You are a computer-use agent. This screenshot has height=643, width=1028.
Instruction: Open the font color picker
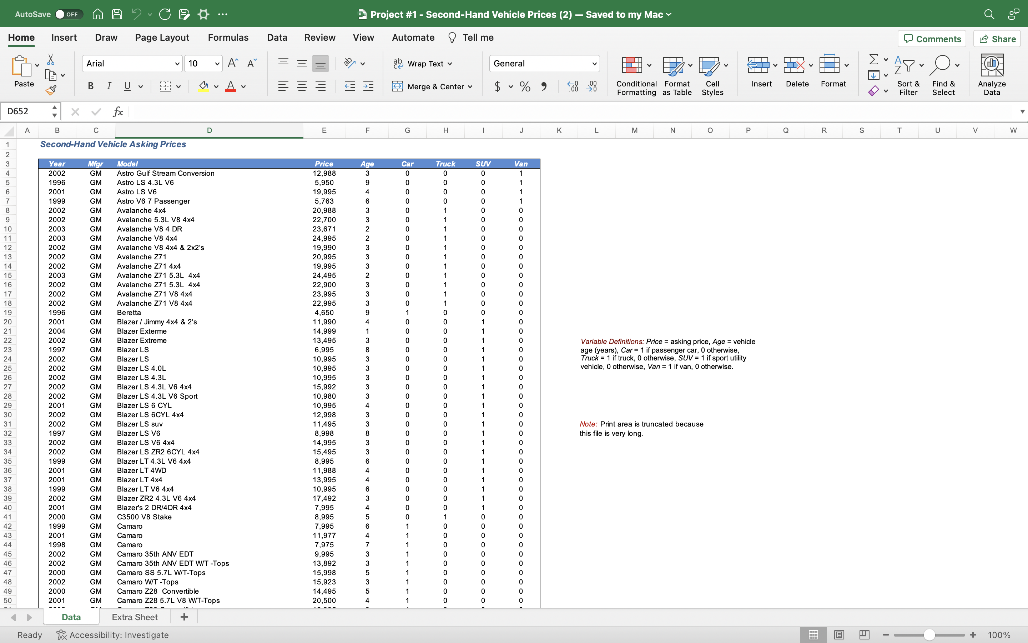point(243,86)
